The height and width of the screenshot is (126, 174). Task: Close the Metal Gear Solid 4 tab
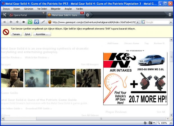[x=82, y=13]
